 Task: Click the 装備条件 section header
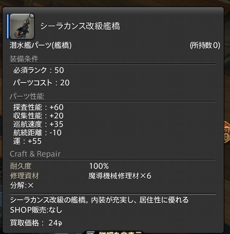[x=24, y=59]
